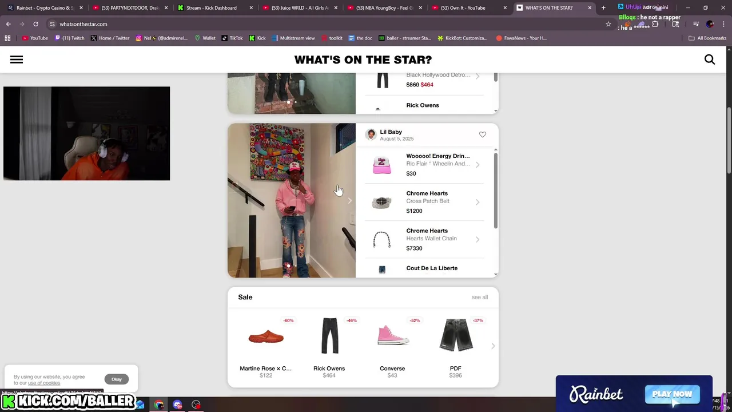Open a new browser tab with the plus button
The image size is (732, 412).
click(x=603, y=7)
